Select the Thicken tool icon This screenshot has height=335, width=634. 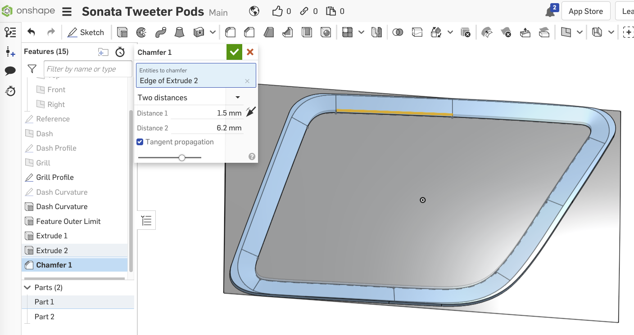tap(199, 32)
